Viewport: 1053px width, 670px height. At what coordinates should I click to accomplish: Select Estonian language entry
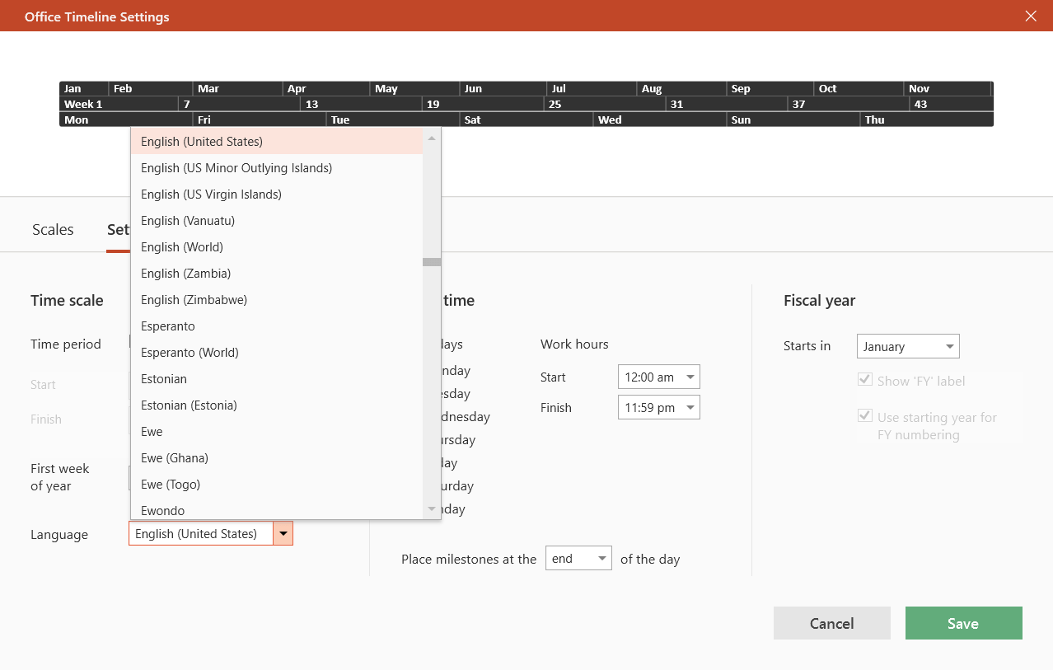[x=277, y=379]
